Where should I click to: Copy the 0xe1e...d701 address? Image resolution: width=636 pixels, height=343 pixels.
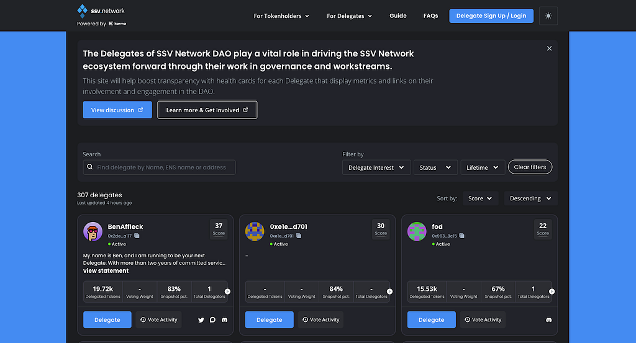click(x=299, y=236)
